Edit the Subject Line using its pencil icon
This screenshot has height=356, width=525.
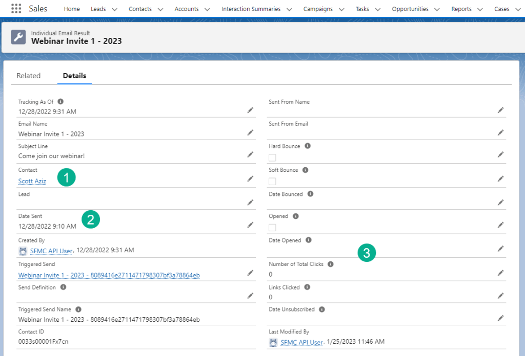coord(250,154)
